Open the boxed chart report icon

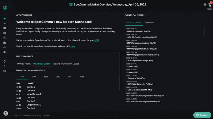click(x=5, y=28)
